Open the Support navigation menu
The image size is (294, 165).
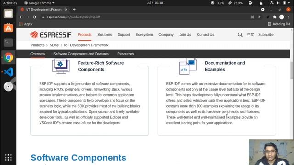click(x=124, y=35)
